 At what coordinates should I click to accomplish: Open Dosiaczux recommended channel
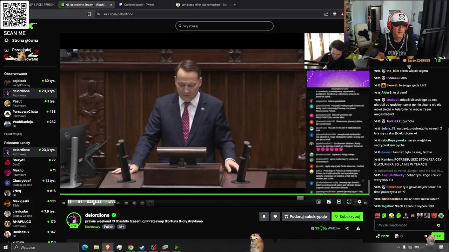click(30, 234)
